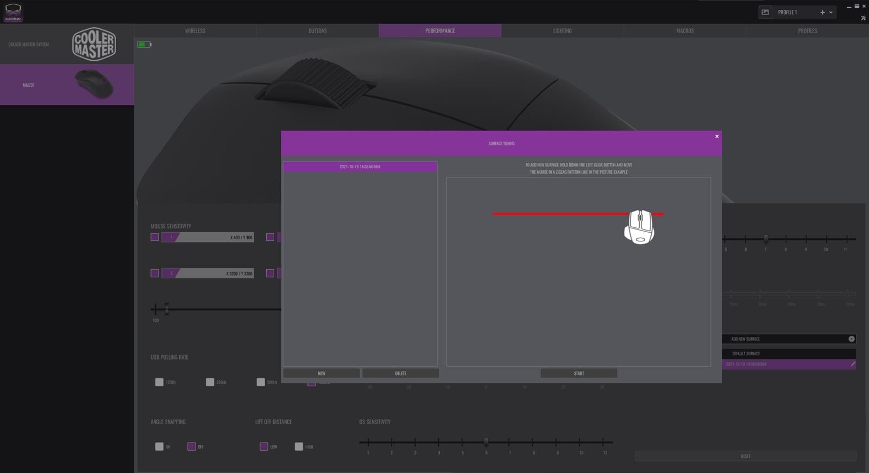
Task: Open the settings tools icon below the close button
Action: [863, 18]
